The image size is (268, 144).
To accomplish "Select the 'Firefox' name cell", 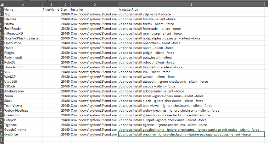I will pyautogui.click(x=23, y=24).
